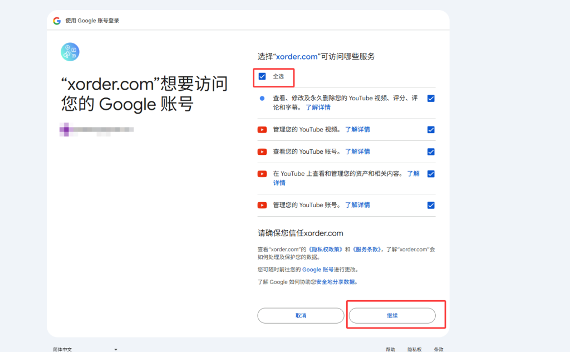570x352 pixels.
Task: Click the xorder.com app avatar icon
Action: point(70,52)
